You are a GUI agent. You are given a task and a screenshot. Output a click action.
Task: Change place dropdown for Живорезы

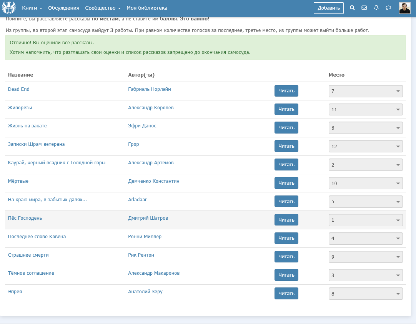[x=366, y=110]
